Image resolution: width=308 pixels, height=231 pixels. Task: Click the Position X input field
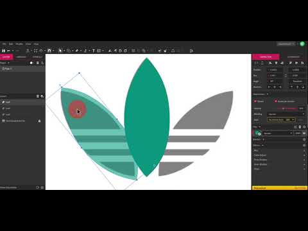[275, 70]
